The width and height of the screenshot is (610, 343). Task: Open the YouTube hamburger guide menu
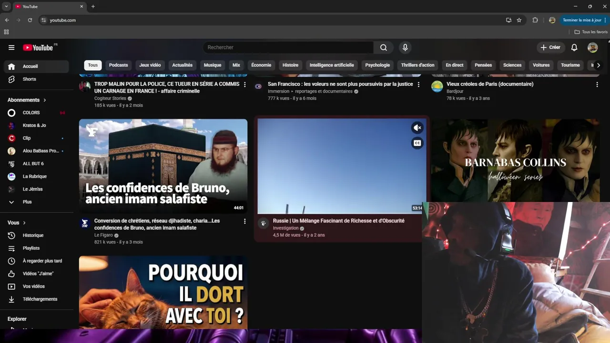click(11, 47)
